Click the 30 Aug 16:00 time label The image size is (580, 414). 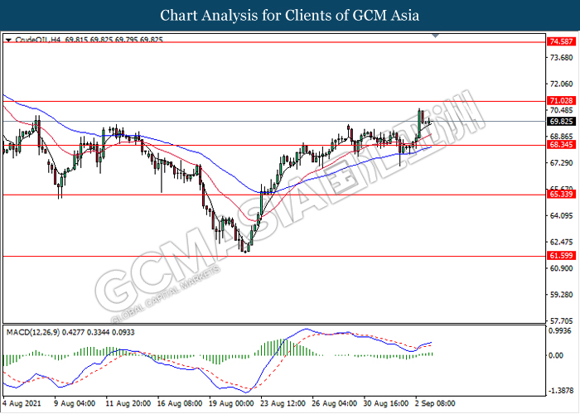(x=386, y=403)
